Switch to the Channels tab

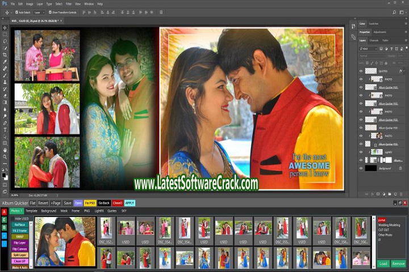pos(374,40)
